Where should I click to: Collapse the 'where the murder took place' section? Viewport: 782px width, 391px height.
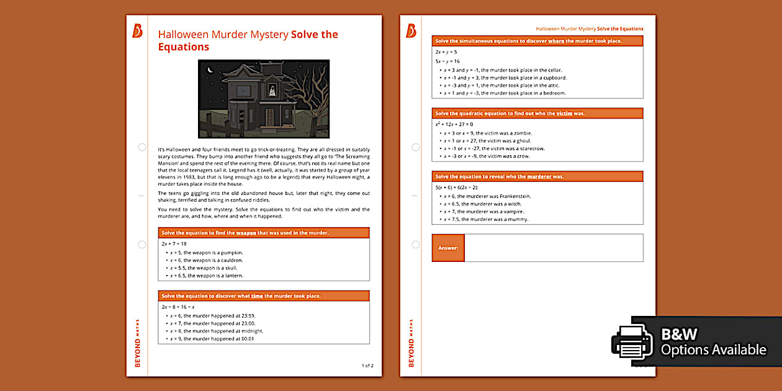[537, 40]
